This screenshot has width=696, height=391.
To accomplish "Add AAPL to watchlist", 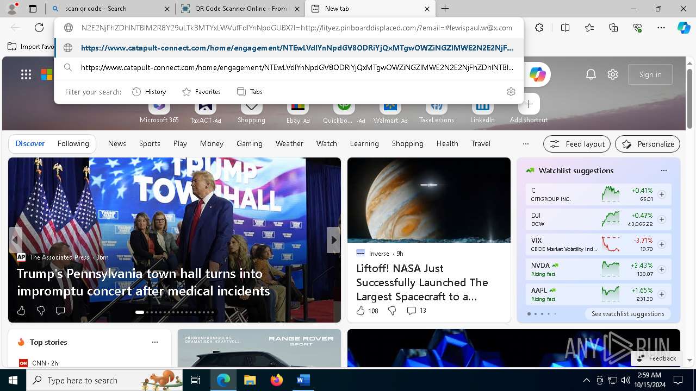I will pyautogui.click(x=662, y=294).
